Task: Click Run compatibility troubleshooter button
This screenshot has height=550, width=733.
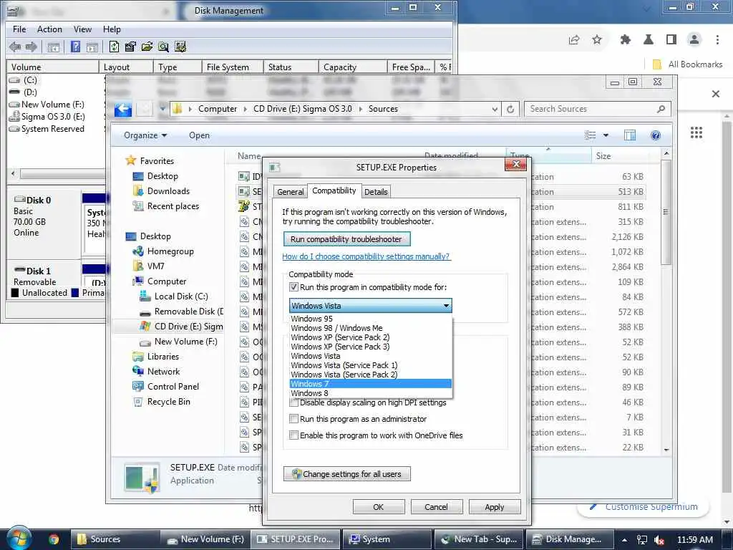Action: pos(346,239)
